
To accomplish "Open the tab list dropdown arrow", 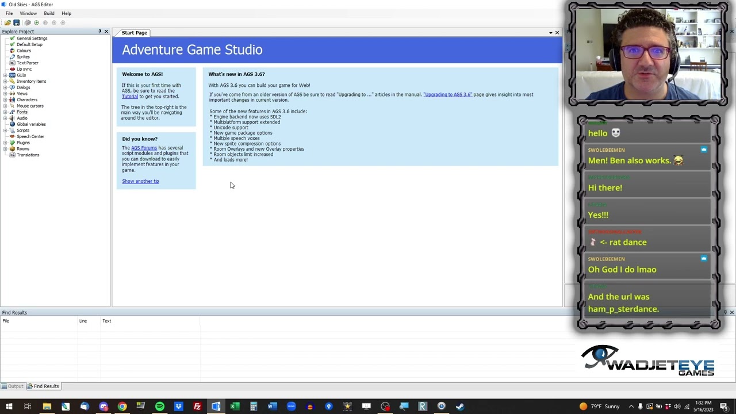I will coord(550,33).
